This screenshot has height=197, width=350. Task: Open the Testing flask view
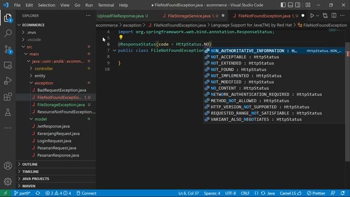[x=8, y=112]
